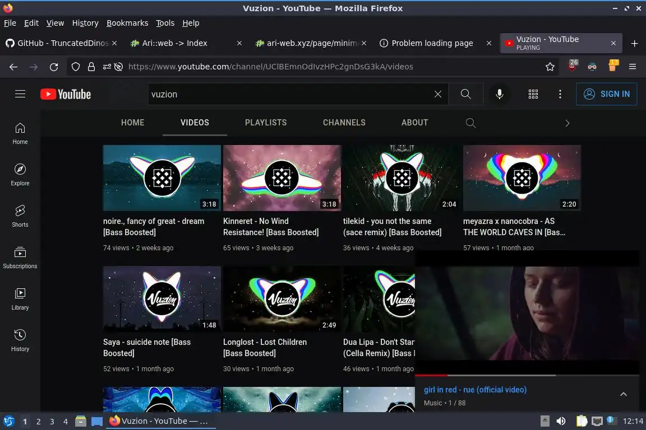Open the uBlock extension showing 26
The height and width of the screenshot is (430, 646).
point(573,66)
